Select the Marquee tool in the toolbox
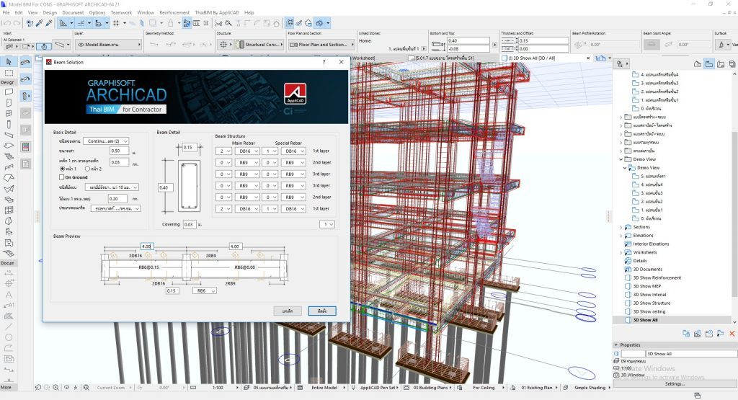The width and height of the screenshot is (738, 400). (x=9, y=73)
